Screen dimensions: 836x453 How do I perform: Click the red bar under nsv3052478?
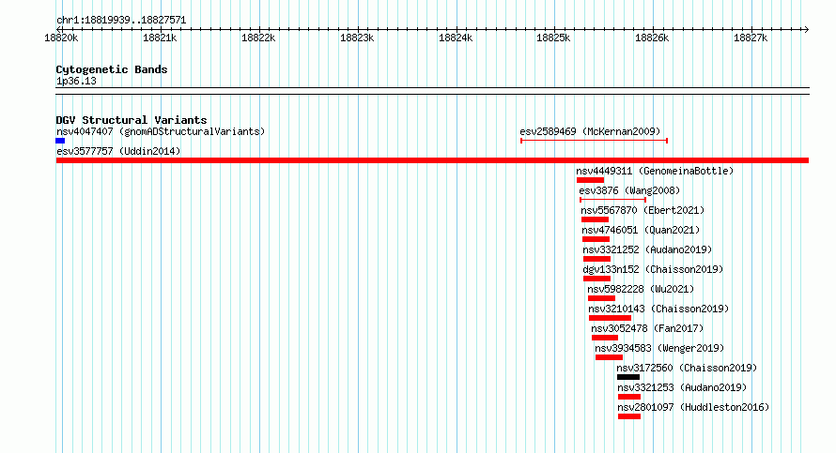click(605, 338)
